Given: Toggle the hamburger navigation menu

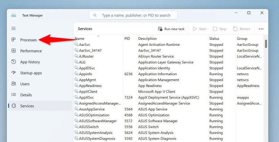Looking at the screenshot, I should click(x=14, y=29).
